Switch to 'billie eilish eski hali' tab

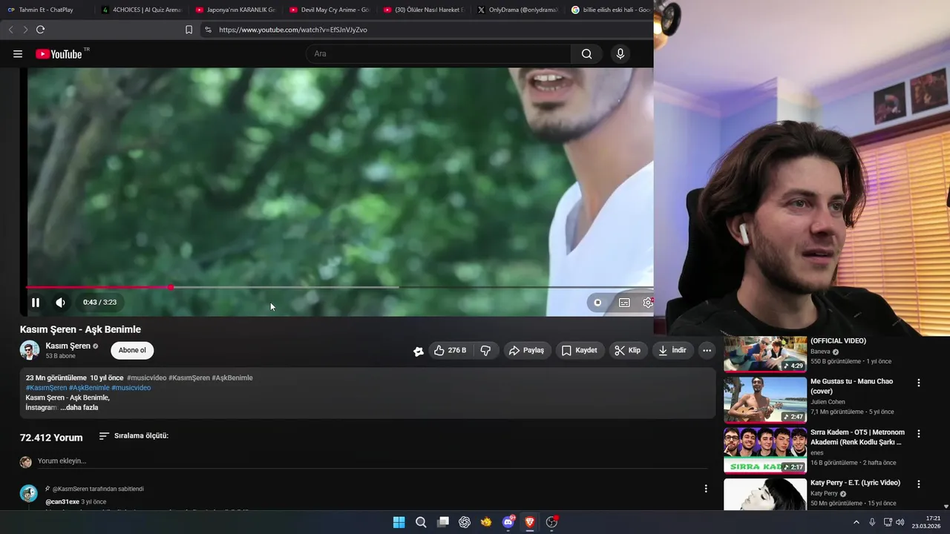tap(612, 10)
